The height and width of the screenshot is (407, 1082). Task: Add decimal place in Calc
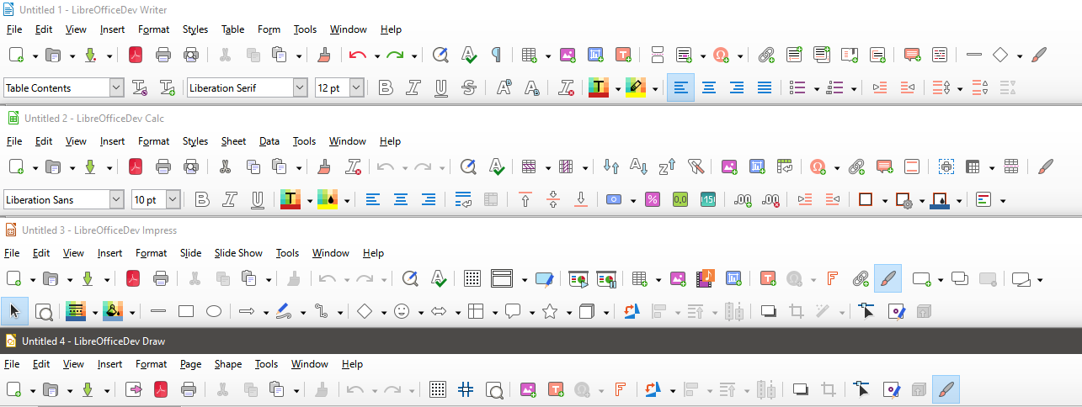click(743, 200)
